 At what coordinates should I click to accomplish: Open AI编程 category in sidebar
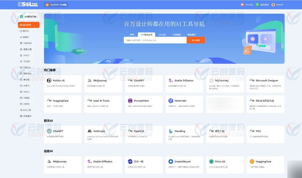25,98
